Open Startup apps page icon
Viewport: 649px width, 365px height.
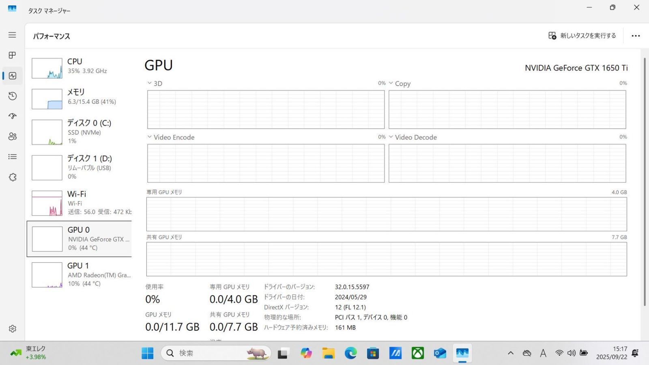pos(12,116)
